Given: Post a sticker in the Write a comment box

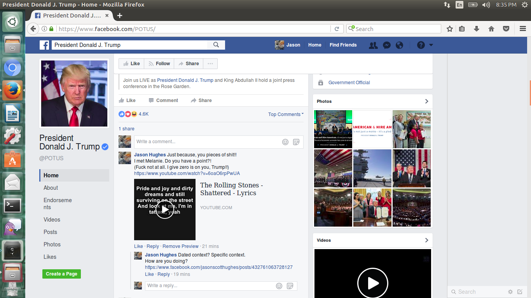Looking at the screenshot, I should tap(296, 142).
